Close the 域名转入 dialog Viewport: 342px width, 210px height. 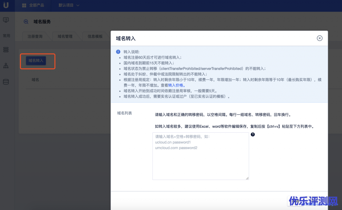tap(320, 38)
